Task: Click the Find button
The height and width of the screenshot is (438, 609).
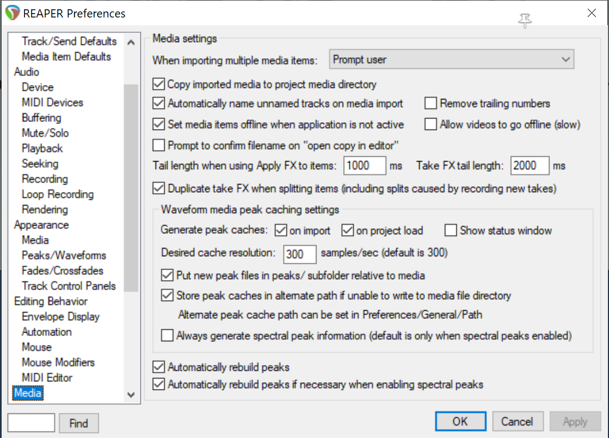Action: (x=79, y=423)
